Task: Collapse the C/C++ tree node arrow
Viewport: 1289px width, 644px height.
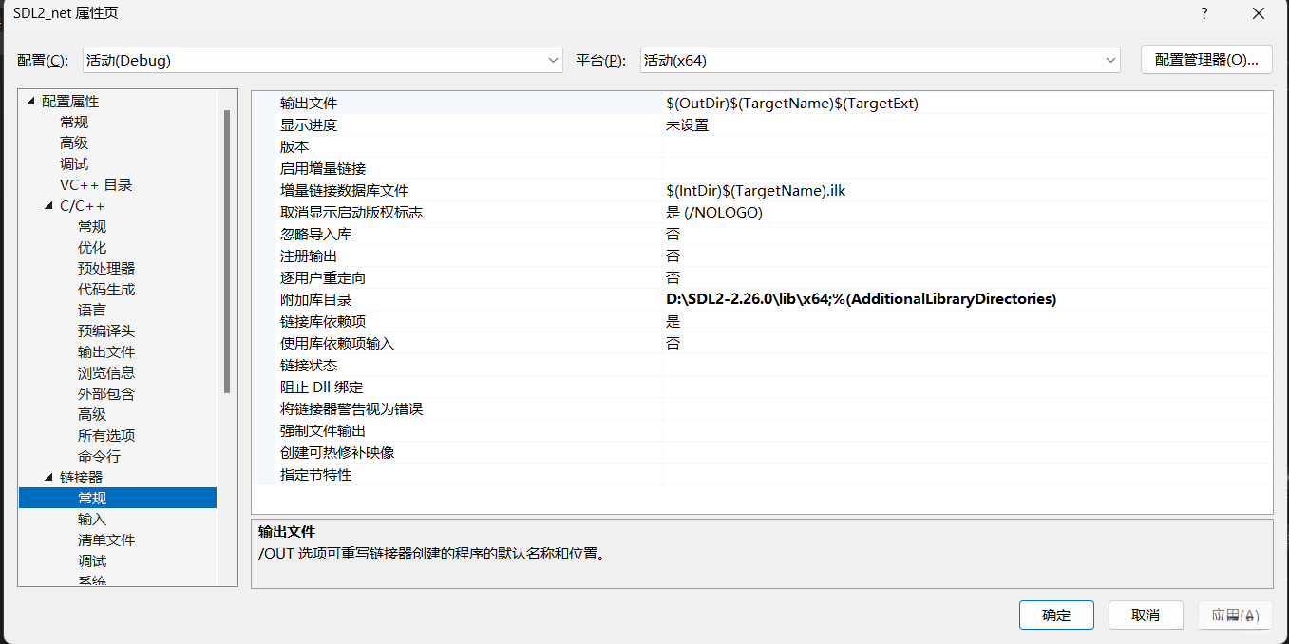Action: (49, 205)
